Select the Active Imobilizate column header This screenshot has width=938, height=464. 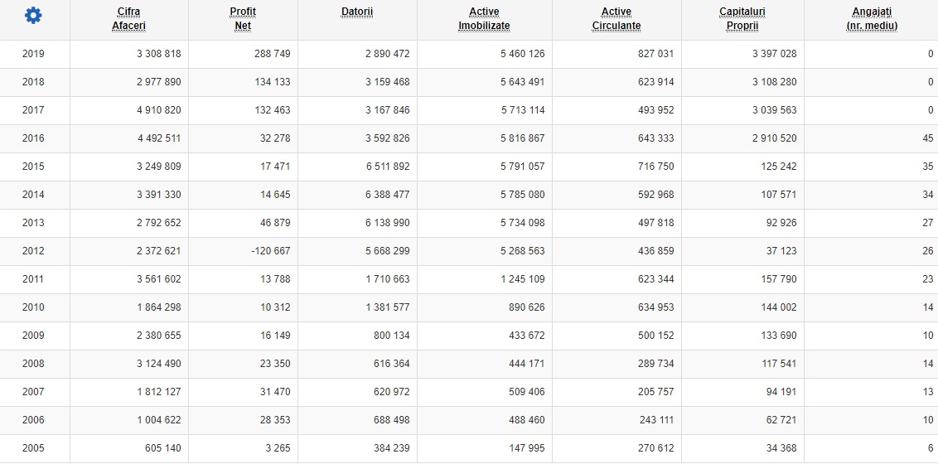pyautogui.click(x=484, y=18)
